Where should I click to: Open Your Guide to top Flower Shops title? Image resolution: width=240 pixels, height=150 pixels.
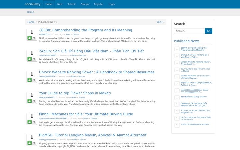coord(75,93)
